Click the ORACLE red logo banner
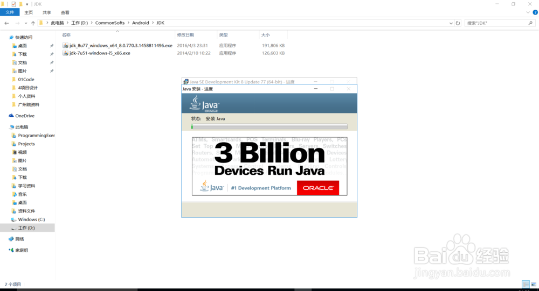The width and height of the screenshot is (539, 291). pyautogui.click(x=318, y=188)
